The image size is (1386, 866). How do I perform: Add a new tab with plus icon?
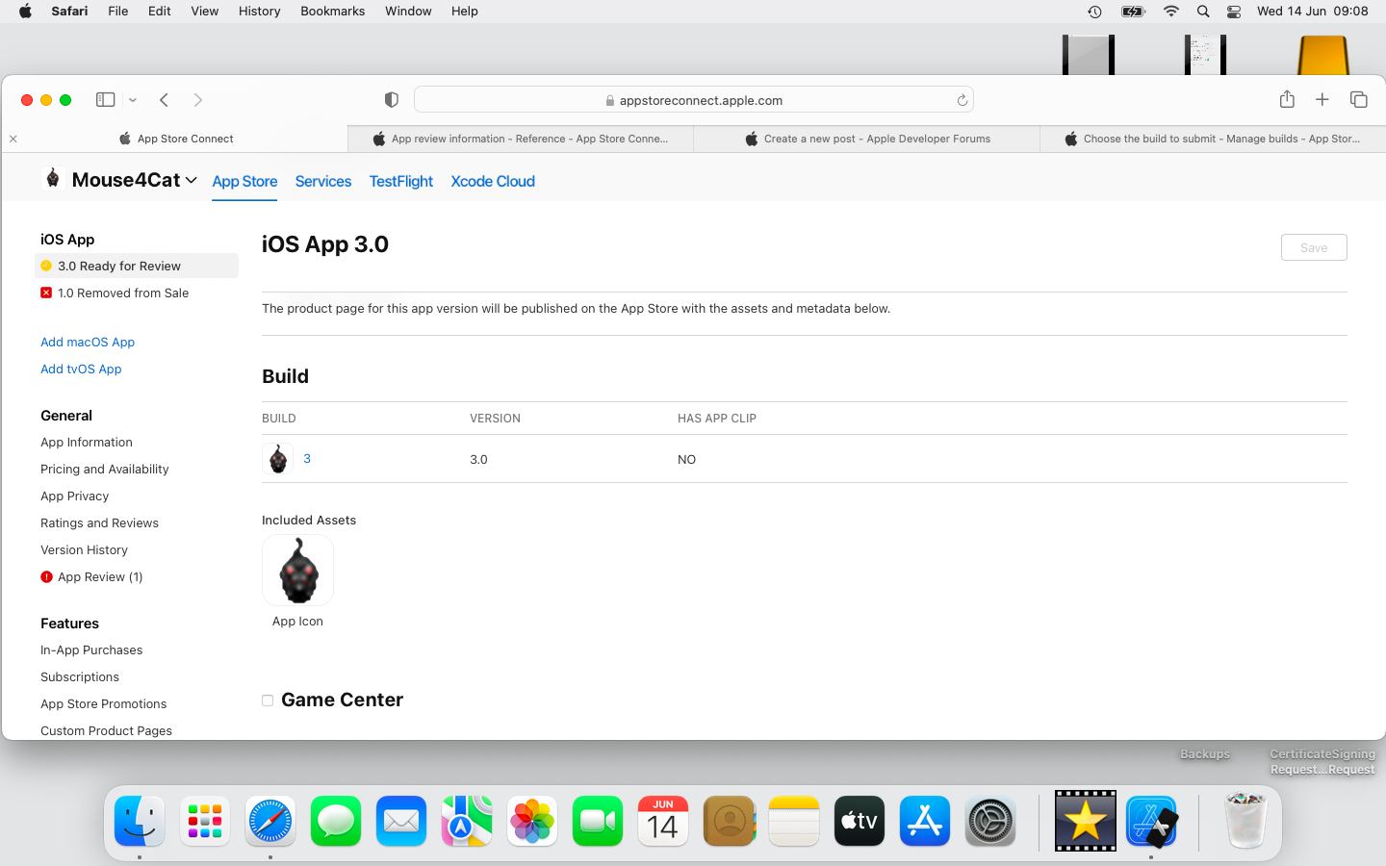(x=1322, y=99)
